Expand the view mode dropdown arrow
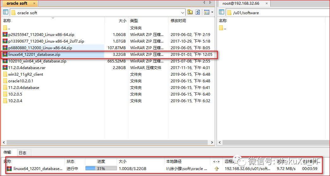Image resolution: width=330 pixels, height=176 pixels. tap(212, 12)
